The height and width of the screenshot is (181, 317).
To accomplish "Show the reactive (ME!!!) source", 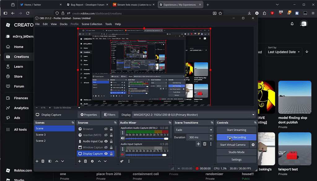I will (x=106, y=135).
